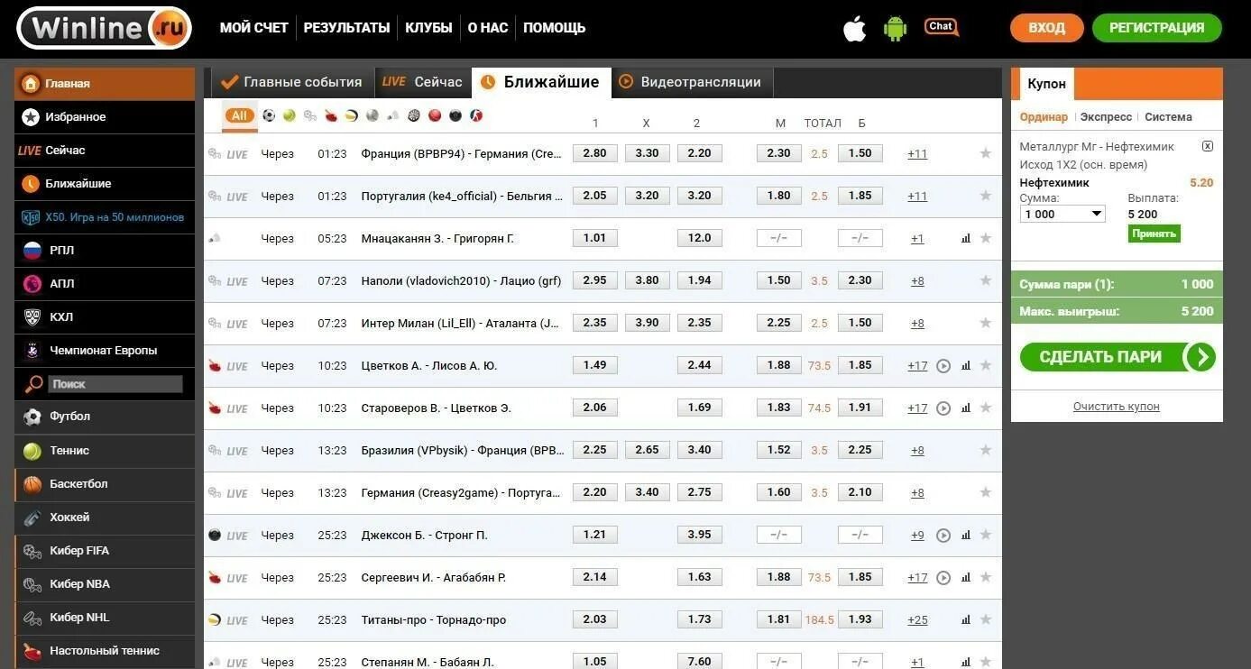Open the Chat support bubble
Viewport: 1251px width, 669px height.
click(x=942, y=27)
